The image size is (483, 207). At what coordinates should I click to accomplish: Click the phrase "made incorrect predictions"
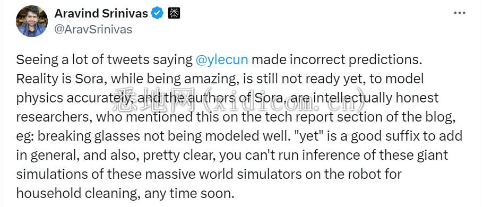(x=337, y=60)
